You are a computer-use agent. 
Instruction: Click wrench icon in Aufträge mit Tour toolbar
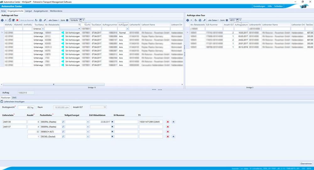45,20
